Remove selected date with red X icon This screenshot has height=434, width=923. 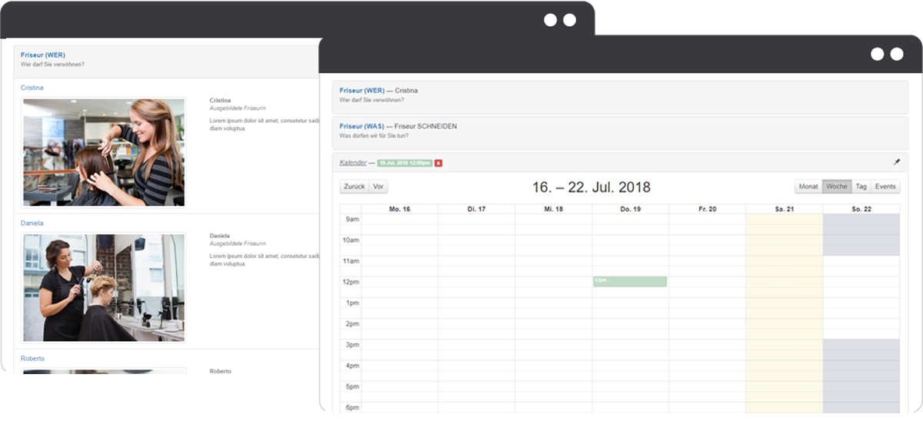coord(438,163)
